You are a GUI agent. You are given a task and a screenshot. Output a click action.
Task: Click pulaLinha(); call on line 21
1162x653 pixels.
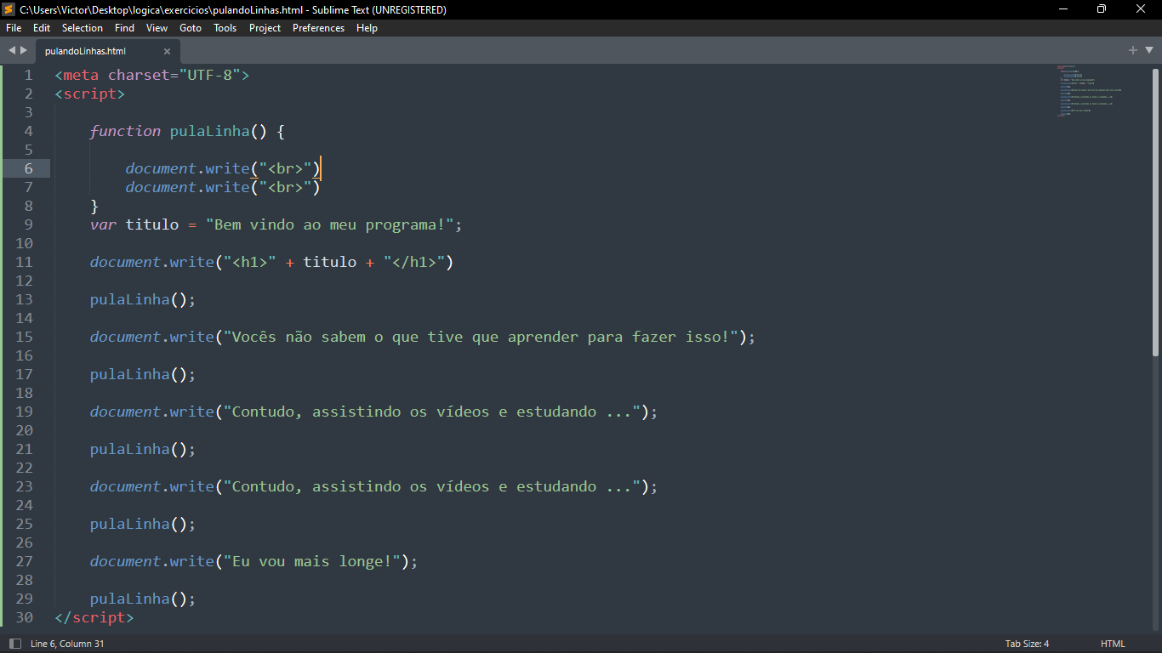[143, 449]
